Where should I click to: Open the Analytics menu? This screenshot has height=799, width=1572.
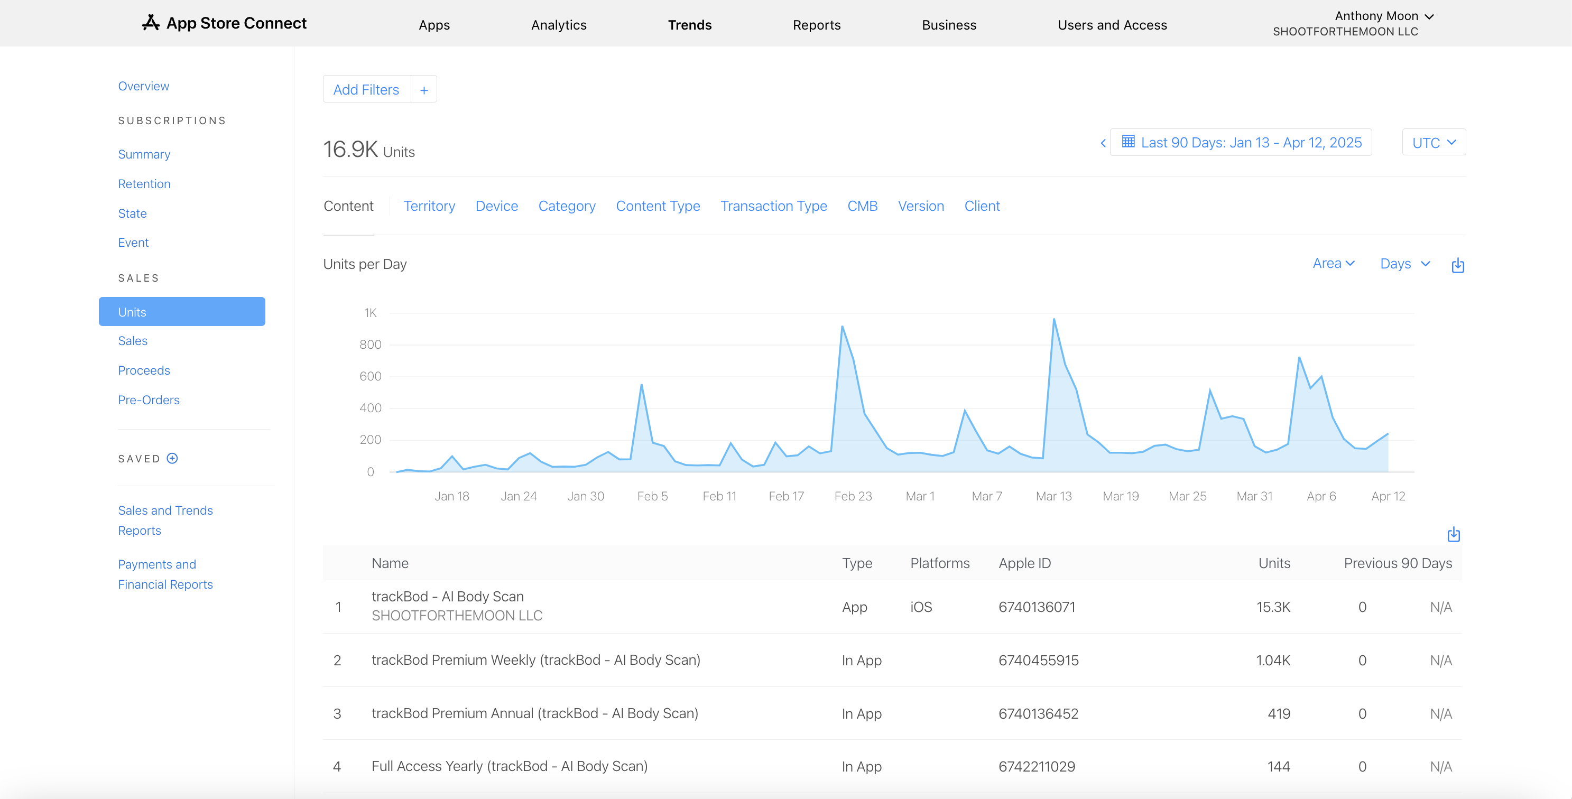click(558, 25)
